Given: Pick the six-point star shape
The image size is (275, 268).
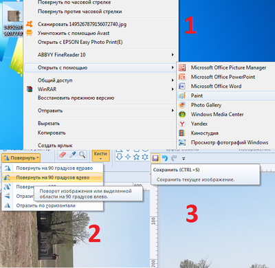Looking at the screenshot, I should 145,157.
